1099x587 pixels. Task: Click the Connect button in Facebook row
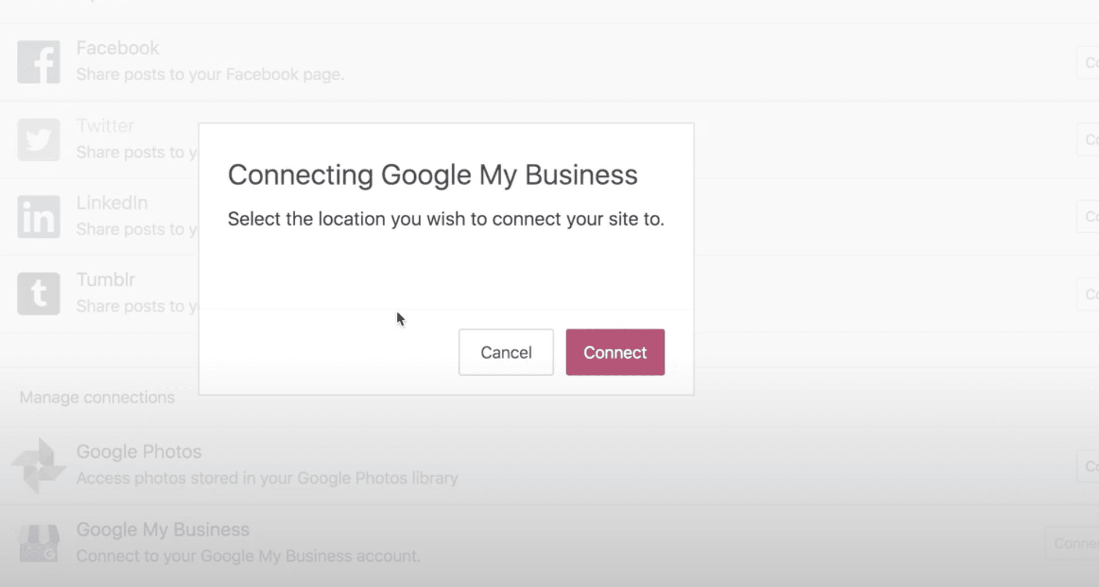(1088, 63)
